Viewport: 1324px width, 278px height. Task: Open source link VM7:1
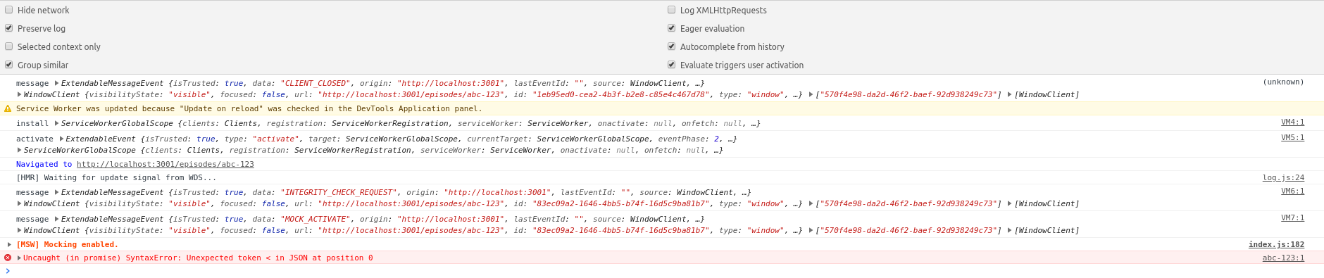pos(1292,217)
